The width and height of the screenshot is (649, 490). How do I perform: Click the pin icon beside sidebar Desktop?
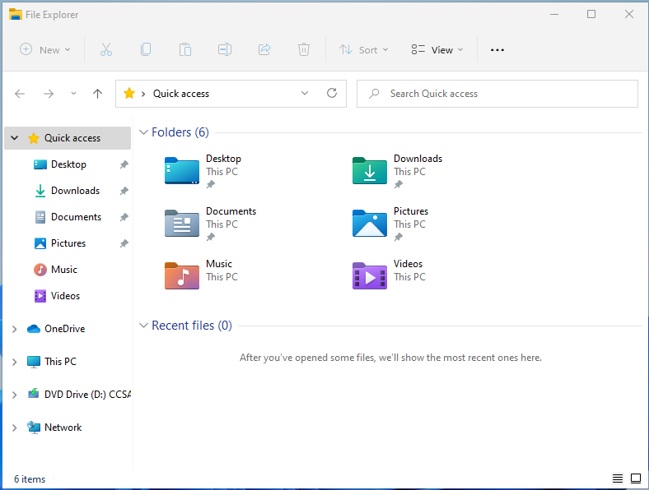click(x=124, y=164)
